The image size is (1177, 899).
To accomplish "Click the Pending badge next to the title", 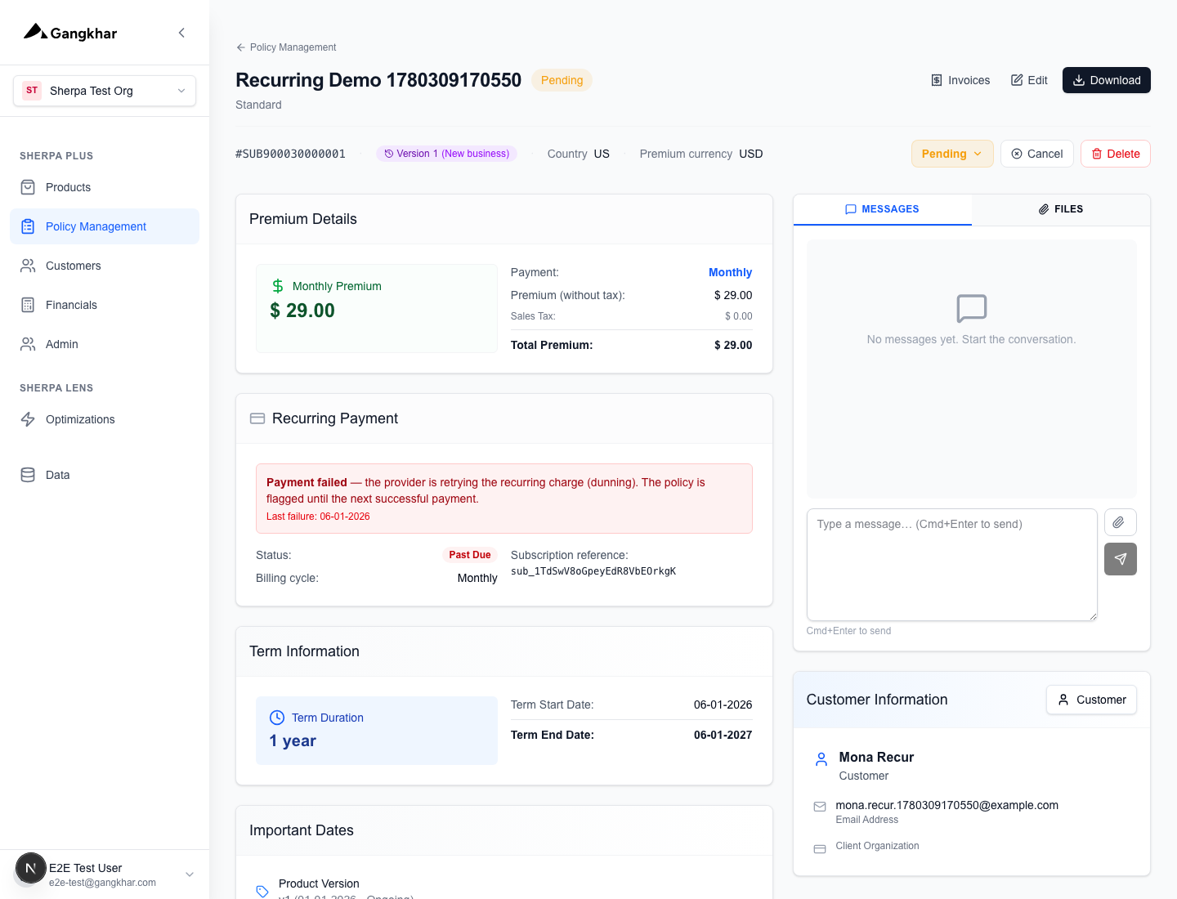I will 562,80.
